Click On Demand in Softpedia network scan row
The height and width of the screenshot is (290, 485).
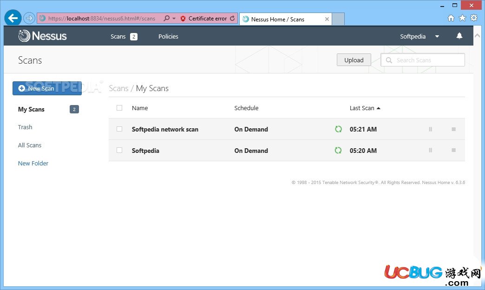tap(251, 129)
